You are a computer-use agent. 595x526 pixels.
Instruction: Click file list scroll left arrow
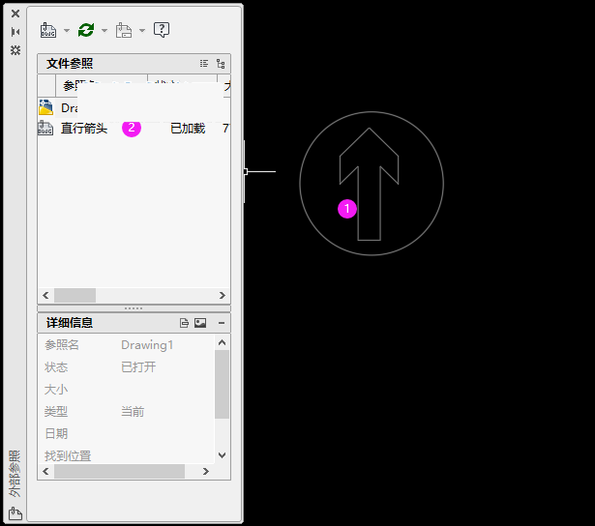coord(45,296)
